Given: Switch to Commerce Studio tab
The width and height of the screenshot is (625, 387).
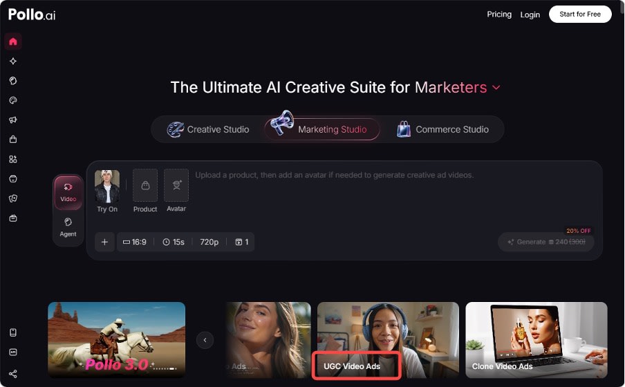Looking at the screenshot, I should (442, 129).
